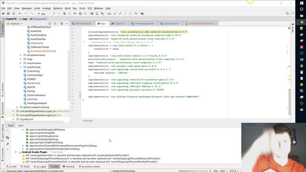Image resolution: width=306 pixels, height=172 pixels.
Task: Switch to the DataSource.kt editor tab
Action: click(171, 23)
